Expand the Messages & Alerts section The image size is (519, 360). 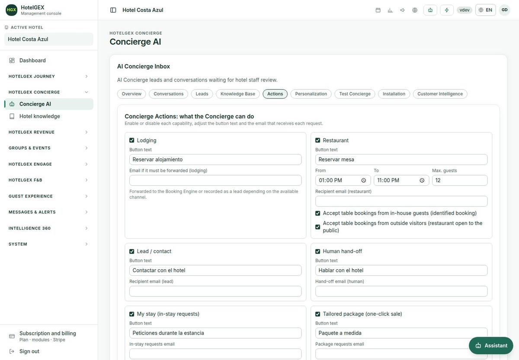48,212
